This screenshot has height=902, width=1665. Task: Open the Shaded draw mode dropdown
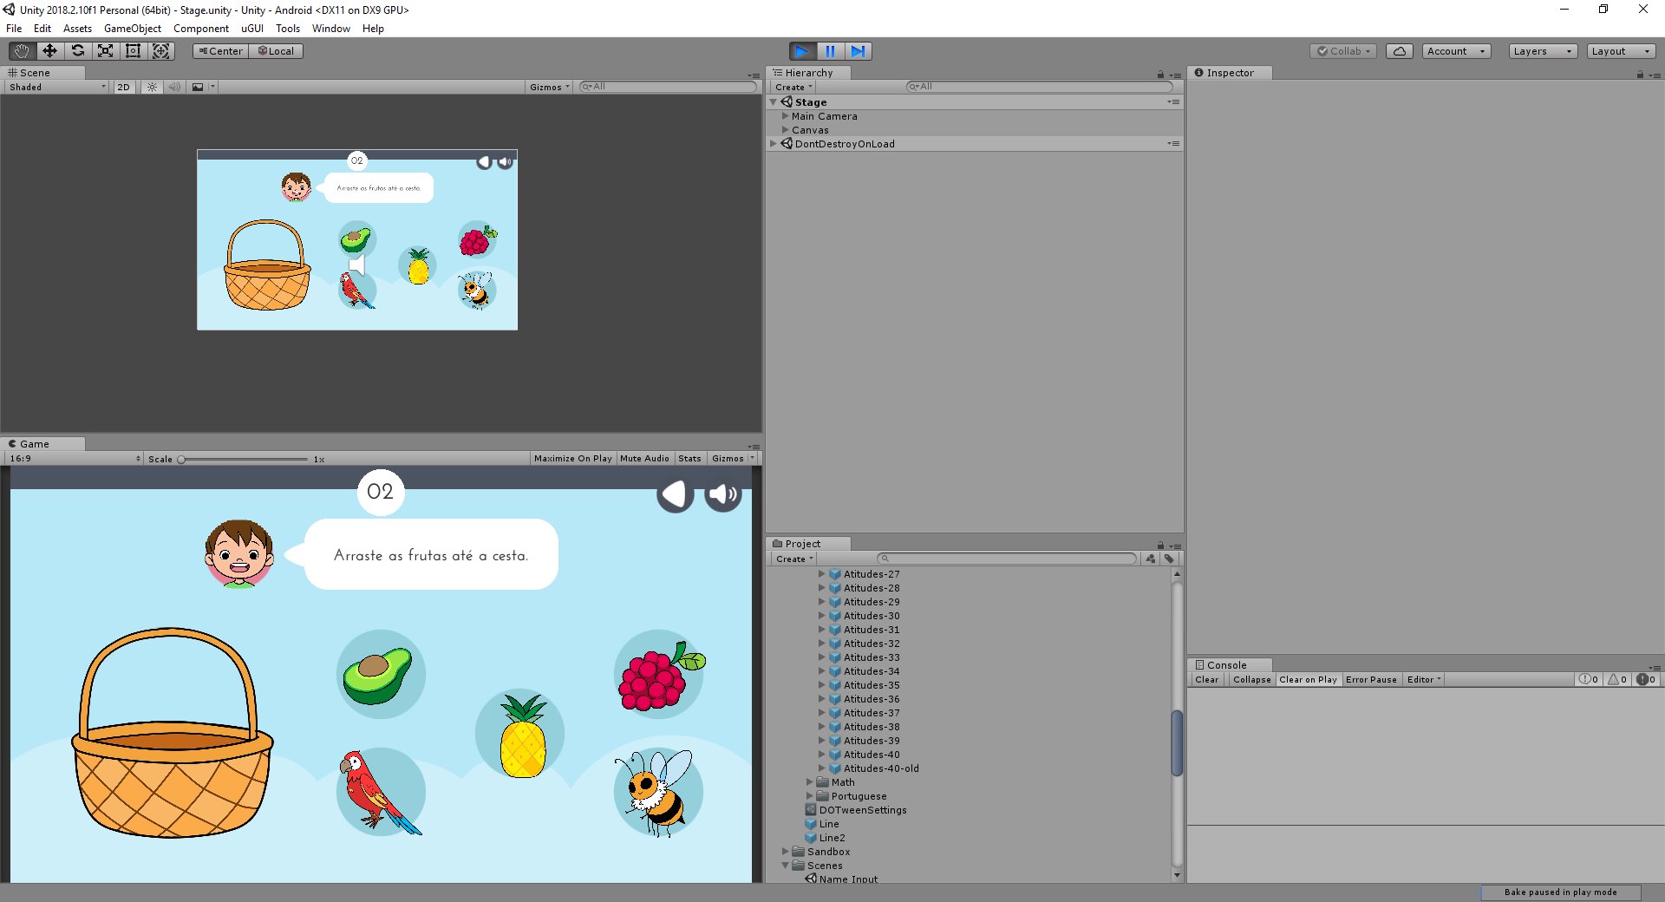pos(57,87)
